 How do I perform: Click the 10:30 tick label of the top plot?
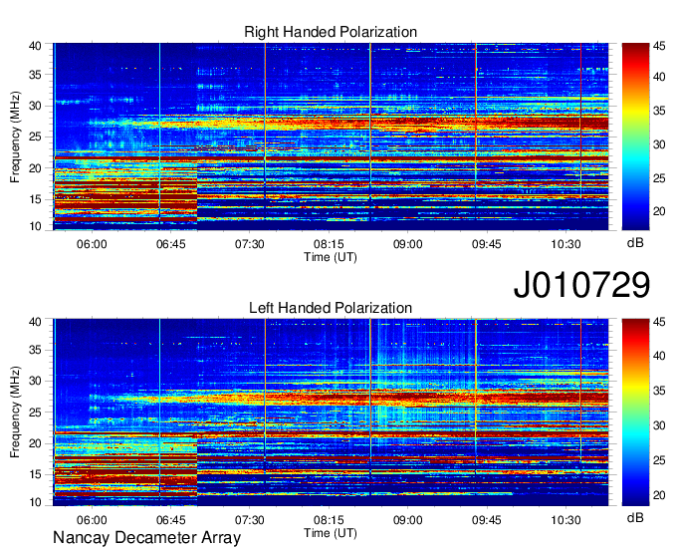click(x=565, y=244)
